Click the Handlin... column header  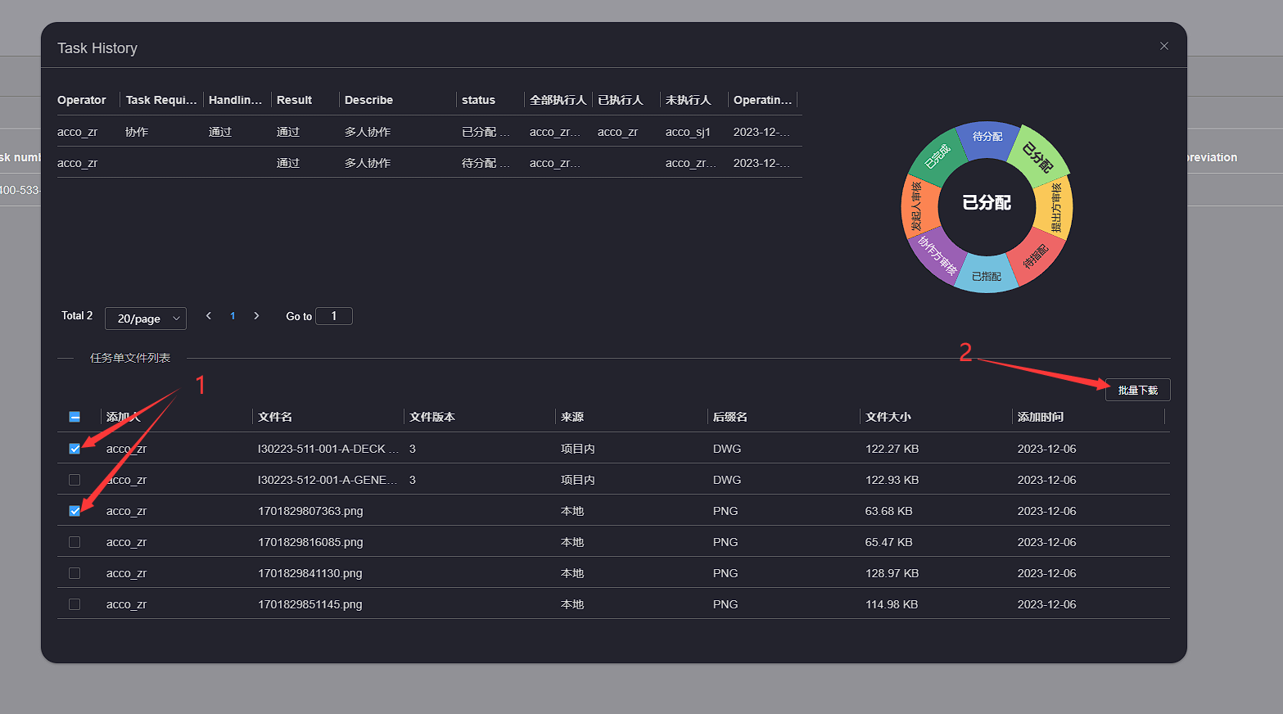coord(235,100)
